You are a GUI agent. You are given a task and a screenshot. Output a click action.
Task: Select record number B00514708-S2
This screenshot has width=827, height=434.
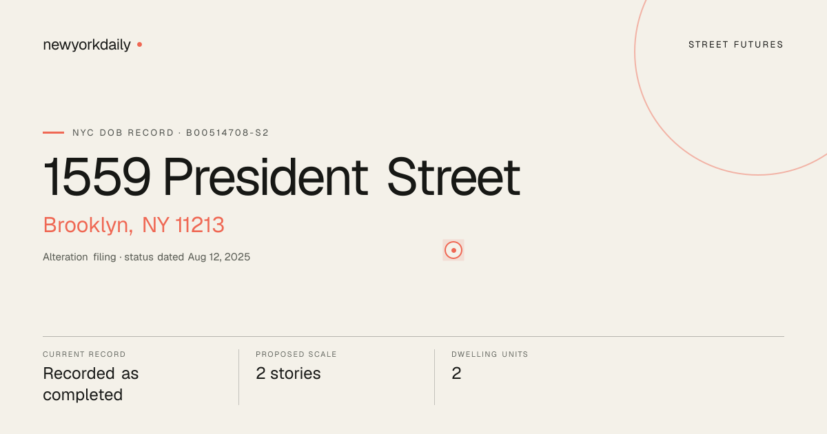coord(227,132)
